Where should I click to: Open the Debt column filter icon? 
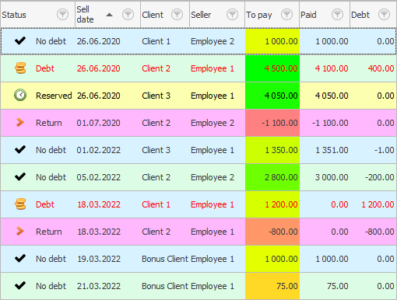tap(384, 15)
